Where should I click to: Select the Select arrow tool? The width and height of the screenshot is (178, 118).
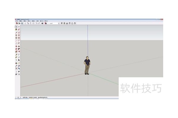16,27
